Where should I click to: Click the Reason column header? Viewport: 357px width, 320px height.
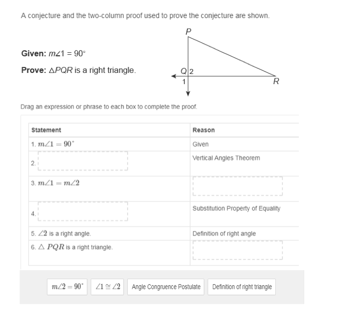(x=203, y=130)
